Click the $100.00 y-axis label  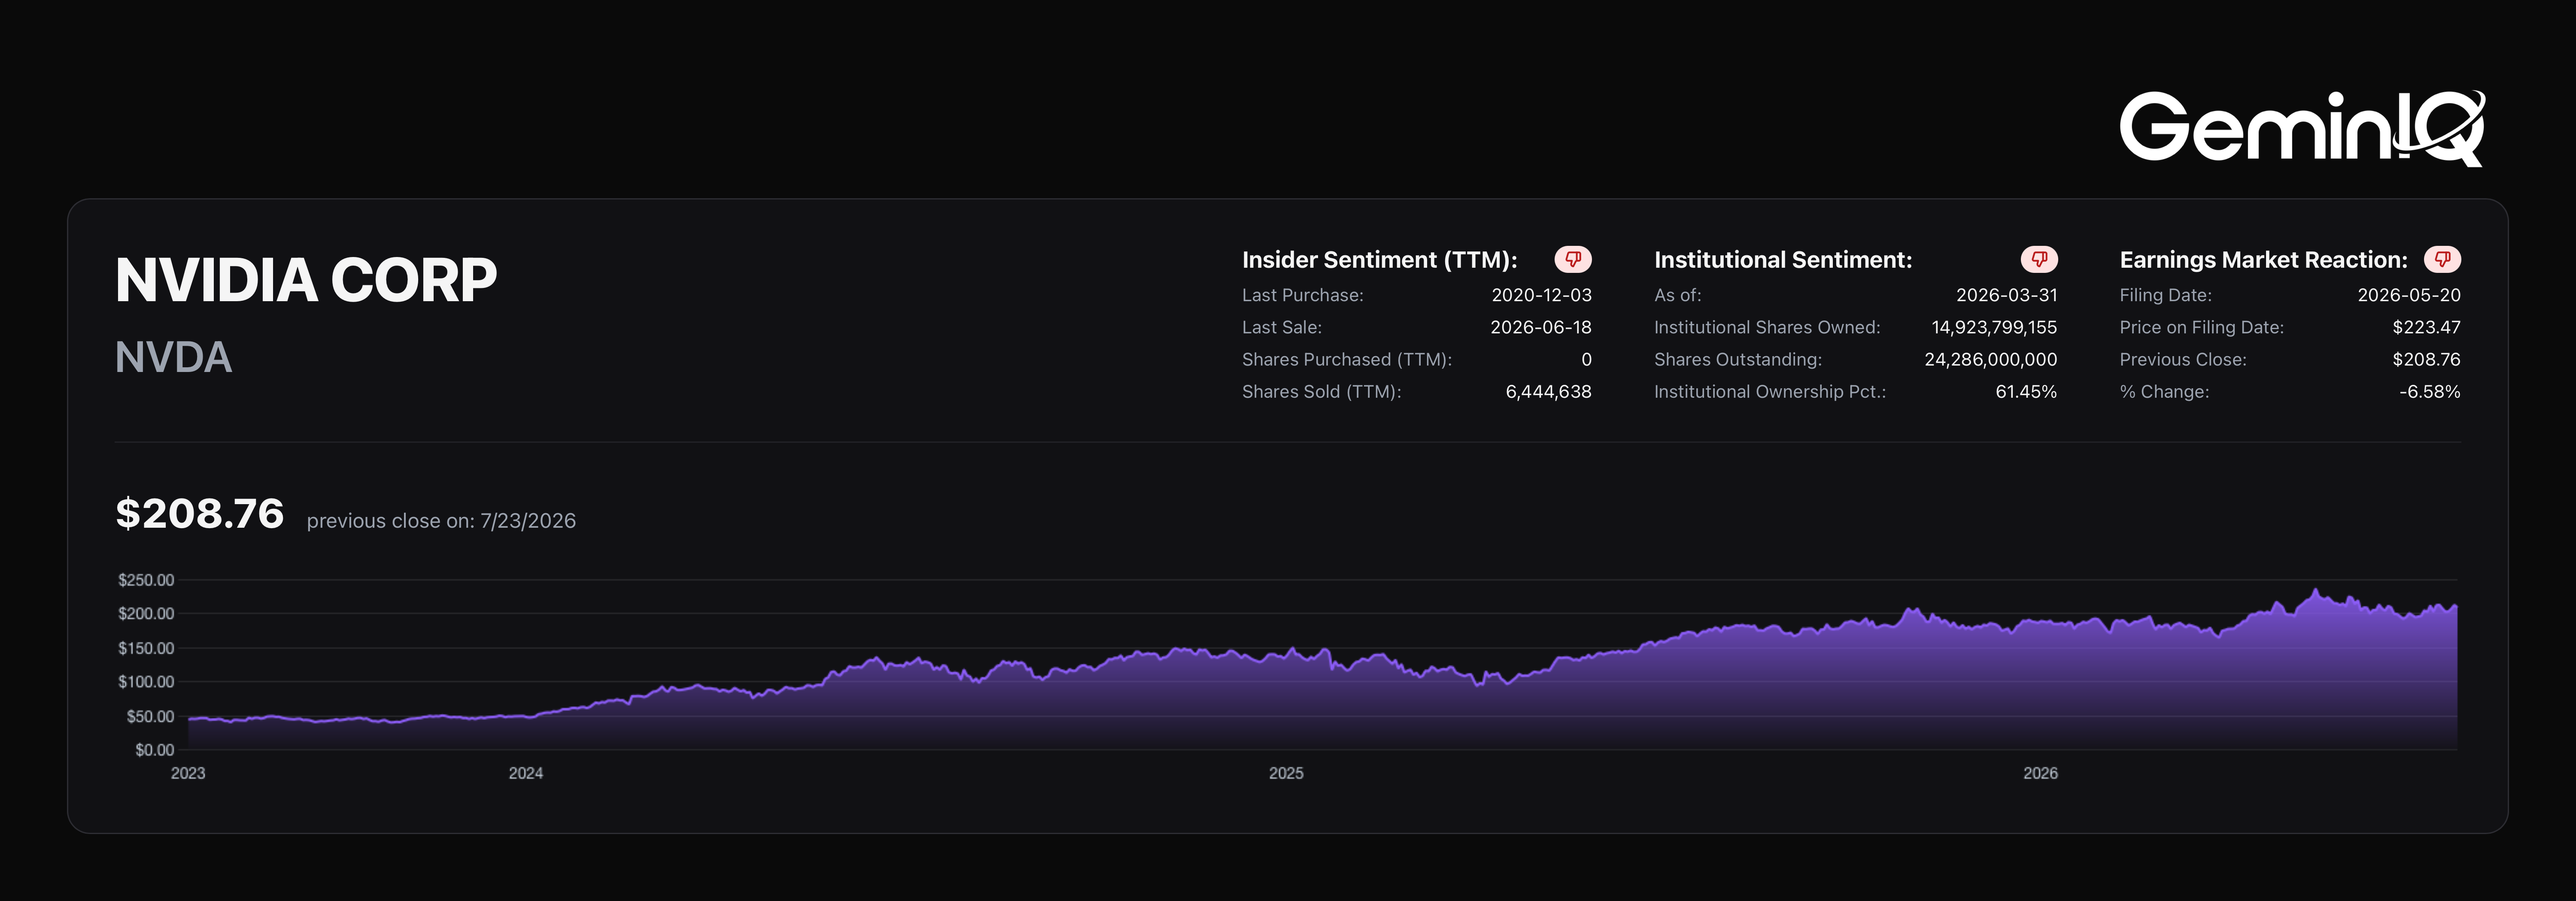(x=146, y=681)
